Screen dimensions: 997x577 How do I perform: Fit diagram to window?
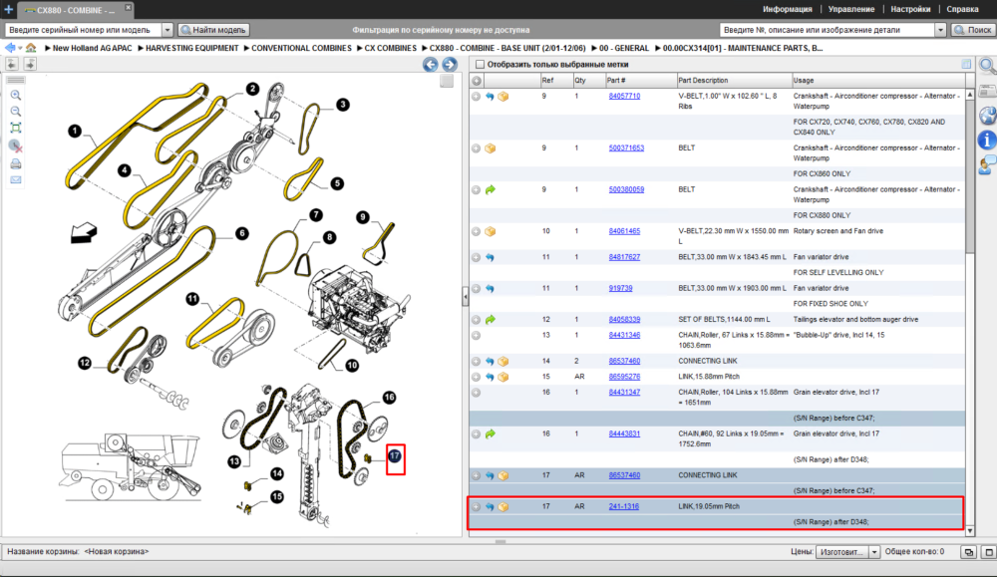pos(16,128)
